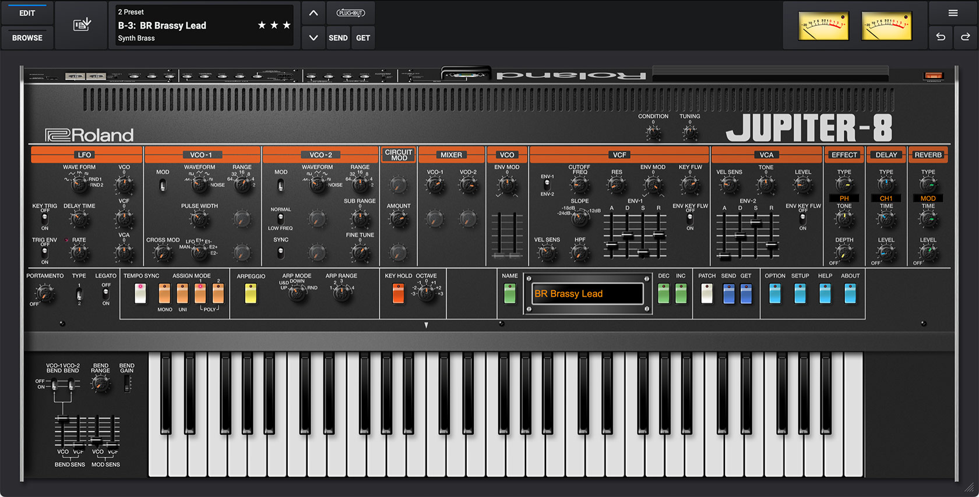The height and width of the screenshot is (497, 979).
Task: Click the redo arrow icon
Action: [x=966, y=37]
